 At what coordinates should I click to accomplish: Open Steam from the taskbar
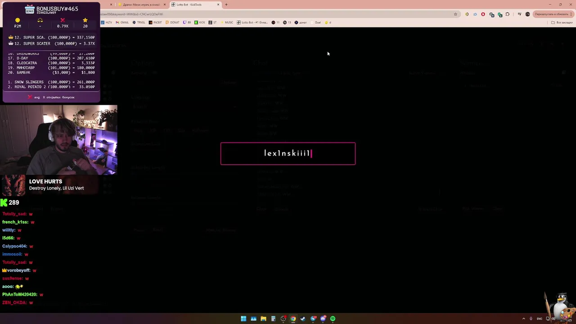click(x=303, y=319)
